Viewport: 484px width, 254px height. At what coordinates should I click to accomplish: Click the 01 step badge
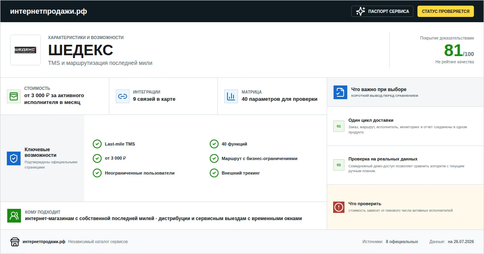coord(339,126)
